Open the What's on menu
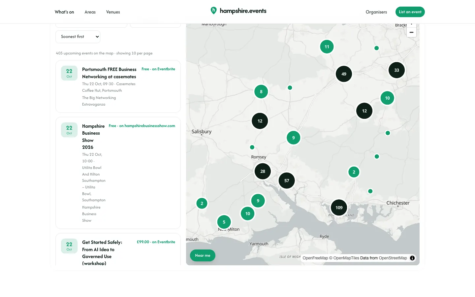The image size is (475, 297). pos(64,12)
